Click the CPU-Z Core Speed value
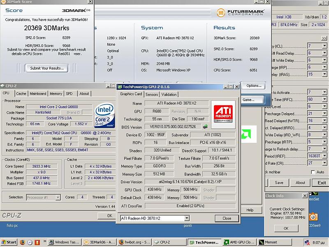 [x=42, y=166]
